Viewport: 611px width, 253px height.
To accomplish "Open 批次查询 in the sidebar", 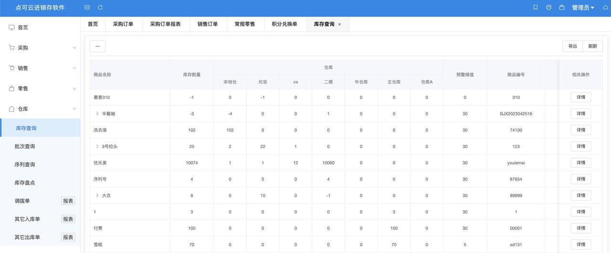I will coord(40,146).
